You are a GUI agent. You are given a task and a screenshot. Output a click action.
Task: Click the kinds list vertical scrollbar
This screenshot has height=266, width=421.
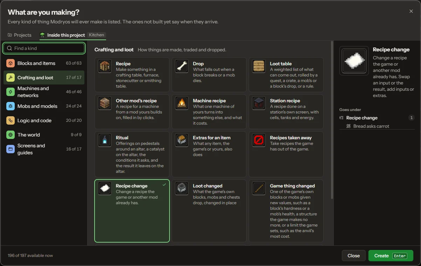point(332,120)
